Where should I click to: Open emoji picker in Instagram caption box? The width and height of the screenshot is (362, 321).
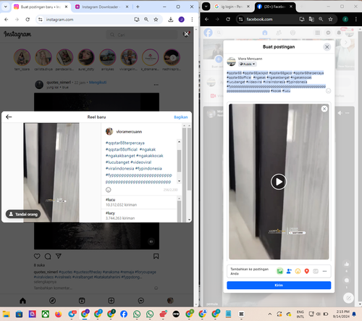(109, 190)
